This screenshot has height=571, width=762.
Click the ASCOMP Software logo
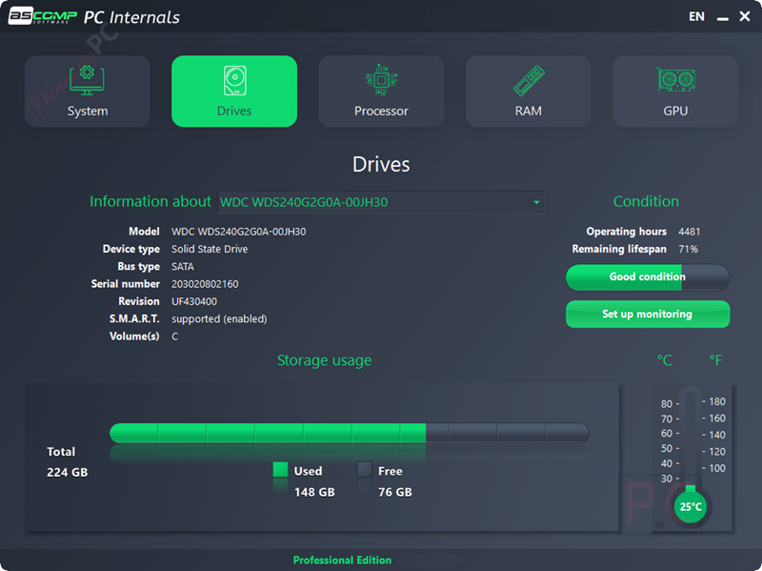click(43, 16)
